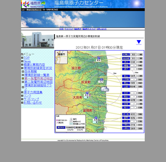Click the bullet icon beside お問い合わせ menu link
This screenshot has width=166, height=162.
(22, 103)
